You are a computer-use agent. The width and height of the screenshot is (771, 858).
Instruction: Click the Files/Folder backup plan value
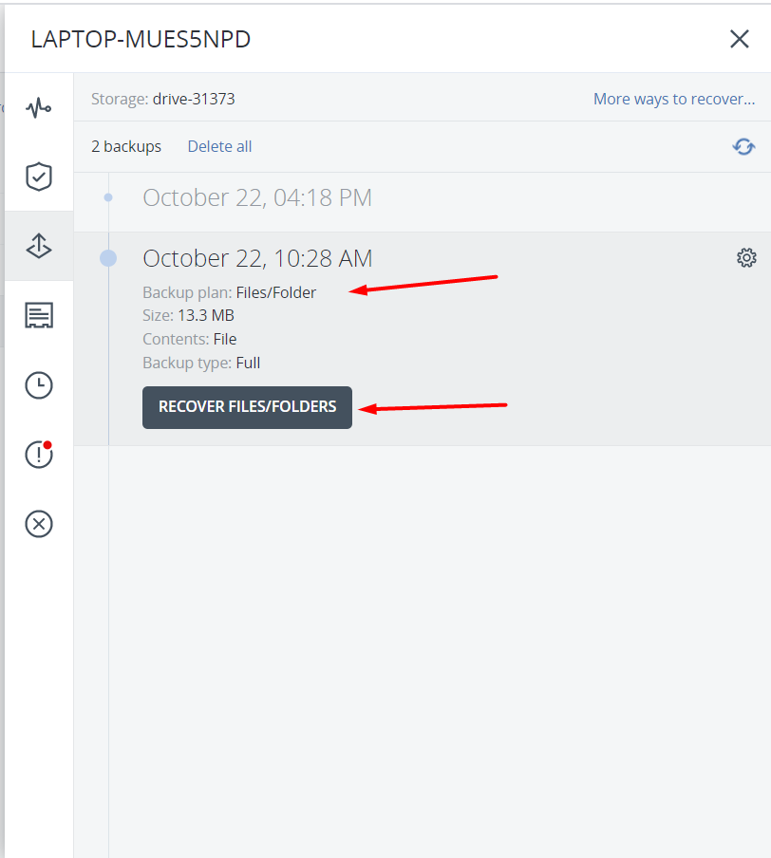point(276,292)
